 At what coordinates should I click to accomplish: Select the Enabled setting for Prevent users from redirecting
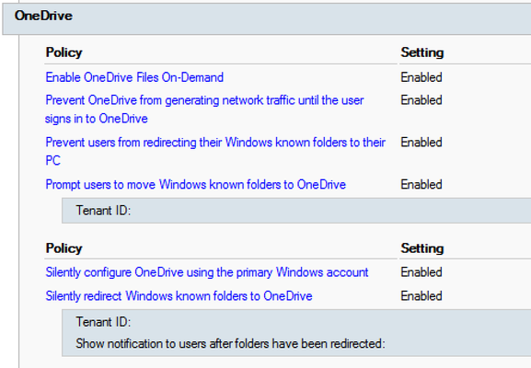[421, 143]
